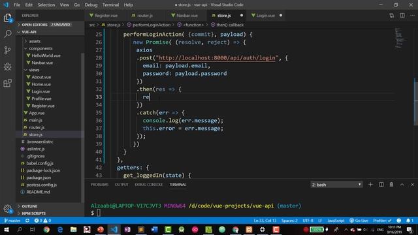Click the localhost login URL link in code

point(217,58)
